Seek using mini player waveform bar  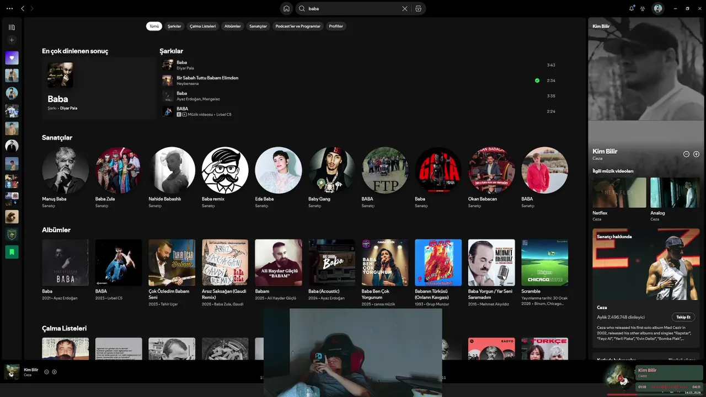668,387
